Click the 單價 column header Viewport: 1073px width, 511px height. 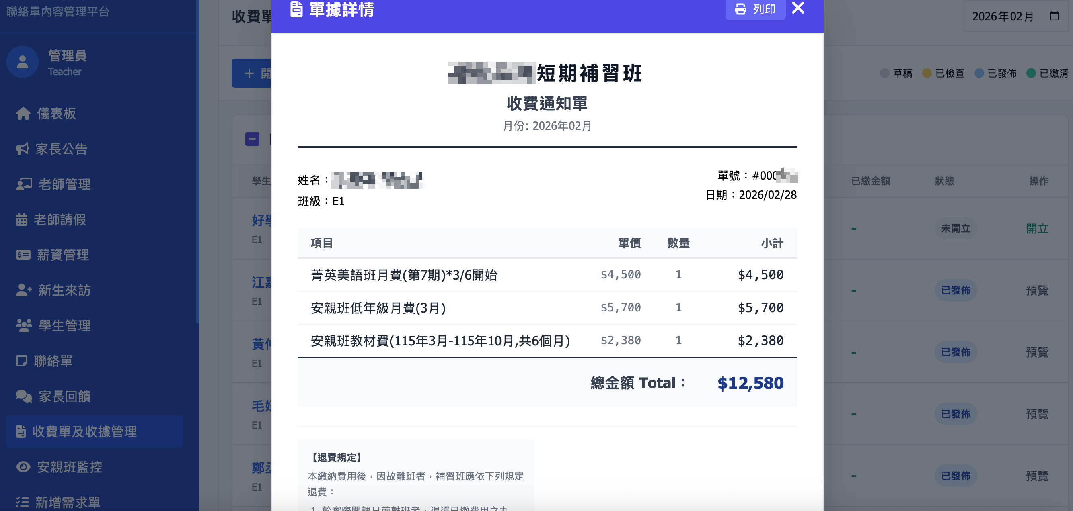pos(629,243)
